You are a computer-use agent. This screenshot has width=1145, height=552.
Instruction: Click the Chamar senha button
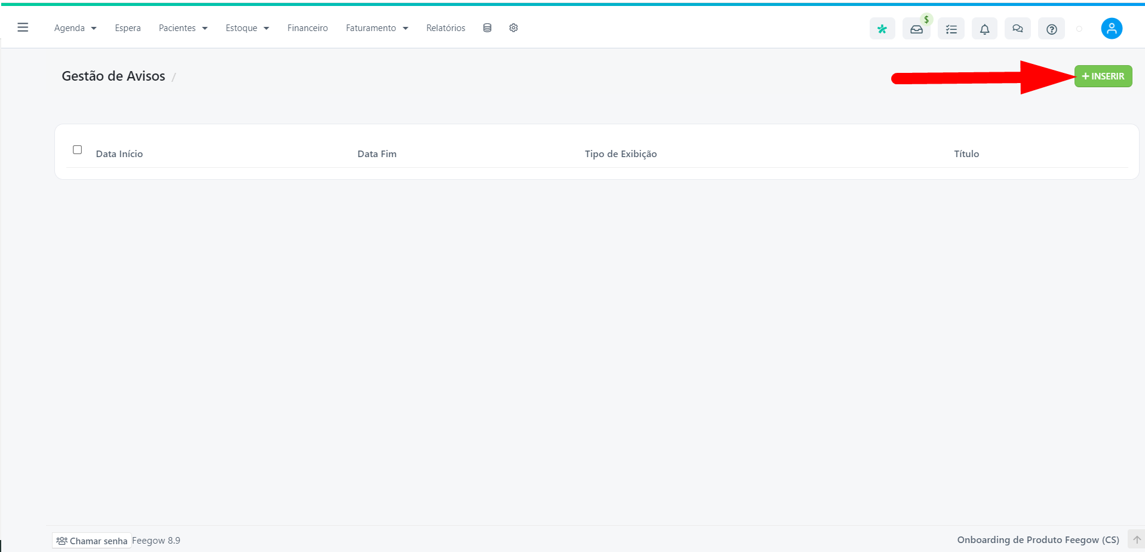[92, 541]
